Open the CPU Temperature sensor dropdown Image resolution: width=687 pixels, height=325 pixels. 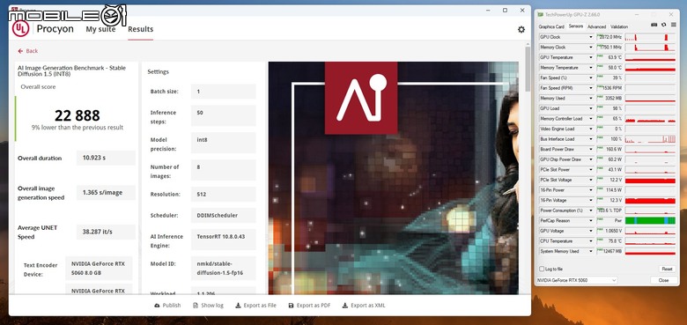click(591, 241)
